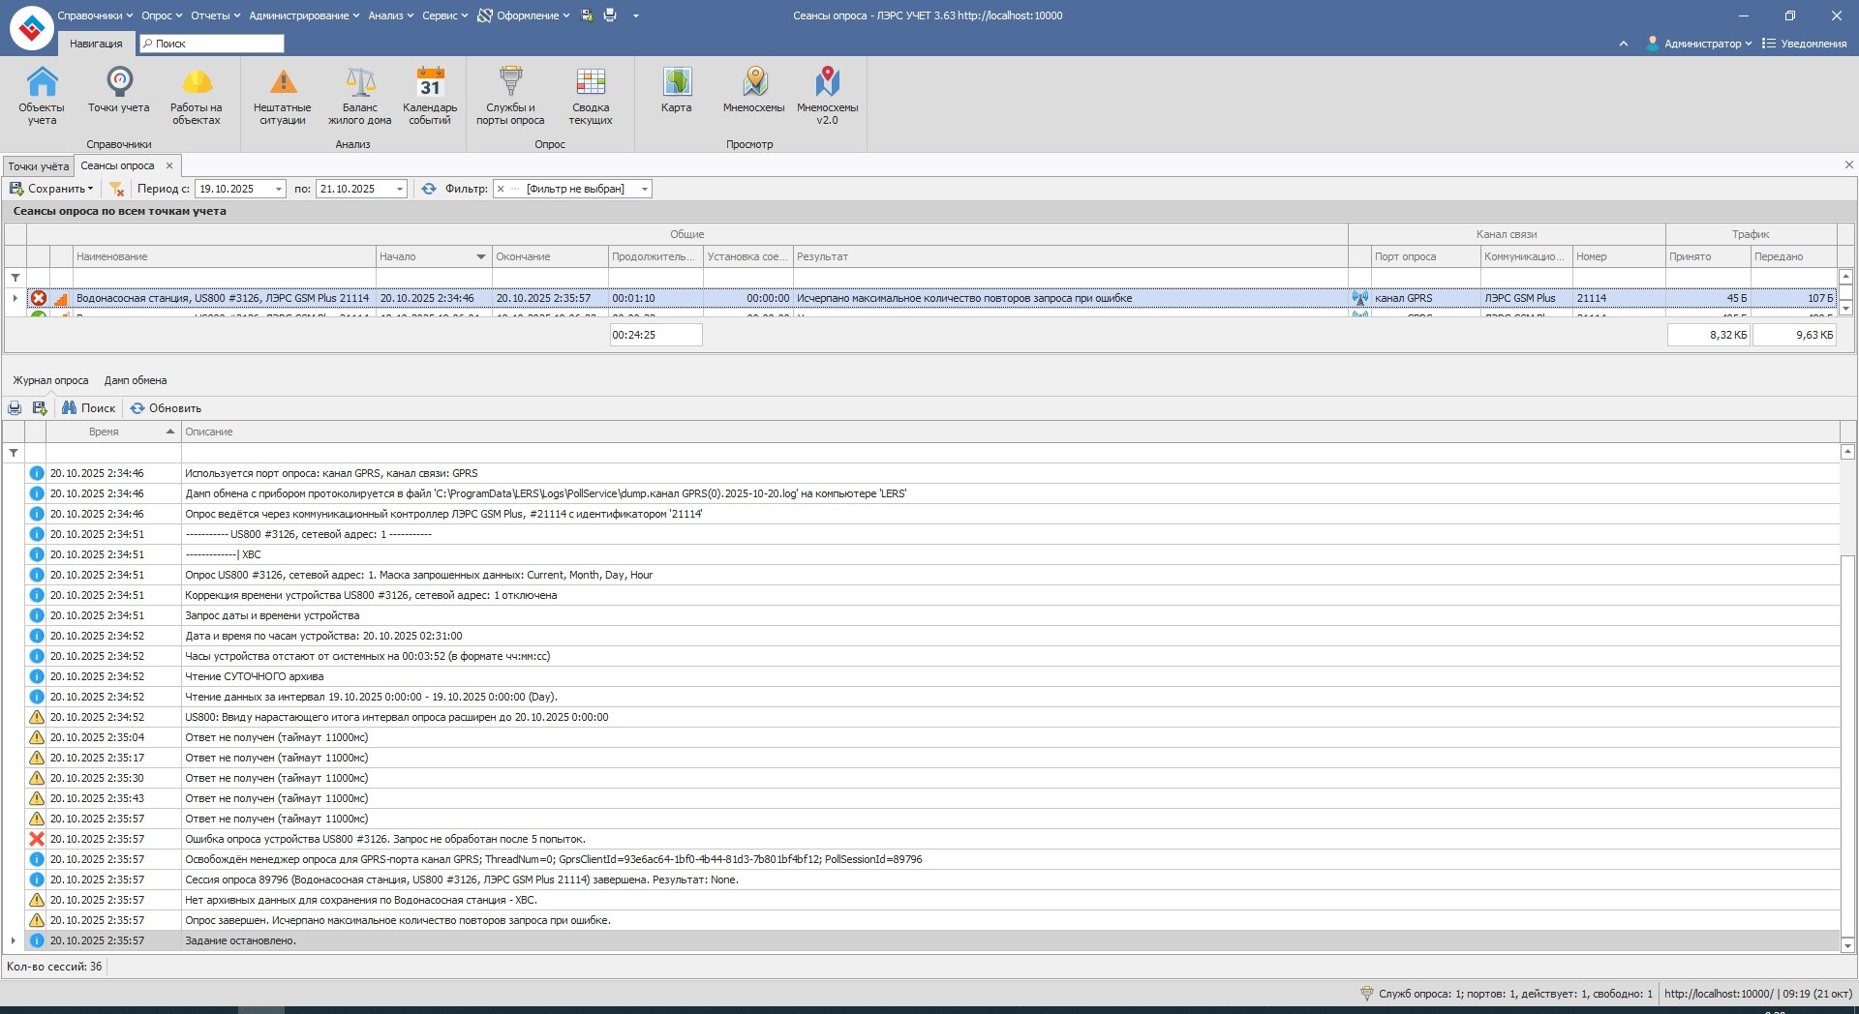The width and height of the screenshot is (1859, 1014).
Task: Open Календарь событий icon
Action: click(430, 95)
